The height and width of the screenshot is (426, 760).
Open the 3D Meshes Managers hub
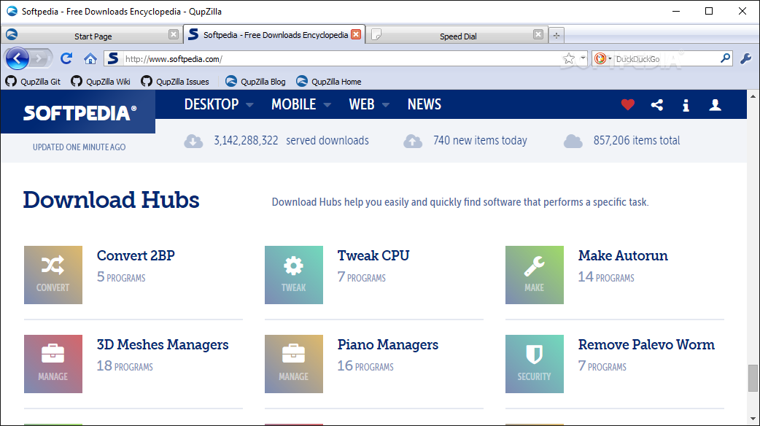163,344
